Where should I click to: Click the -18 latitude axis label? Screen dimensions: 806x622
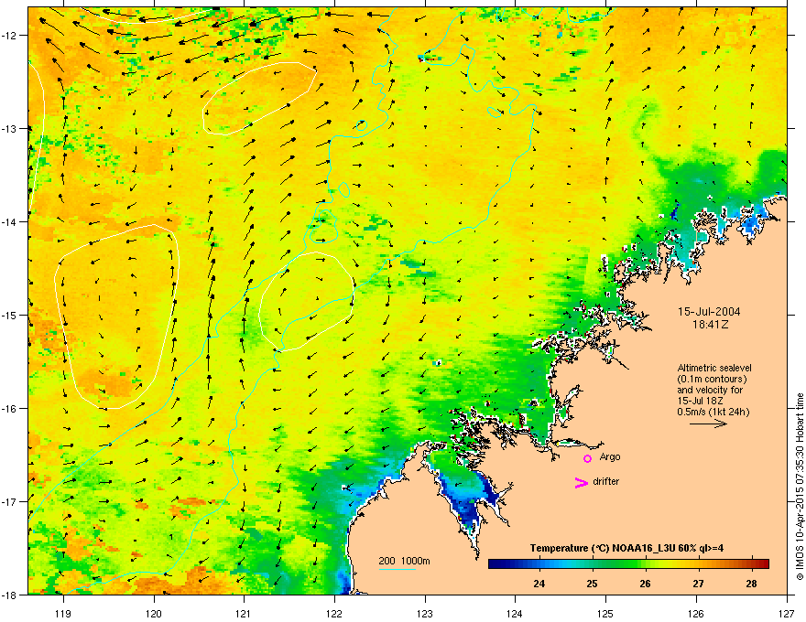(x=11, y=595)
